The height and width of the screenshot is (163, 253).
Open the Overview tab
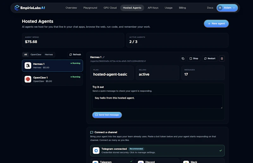point(71,8)
